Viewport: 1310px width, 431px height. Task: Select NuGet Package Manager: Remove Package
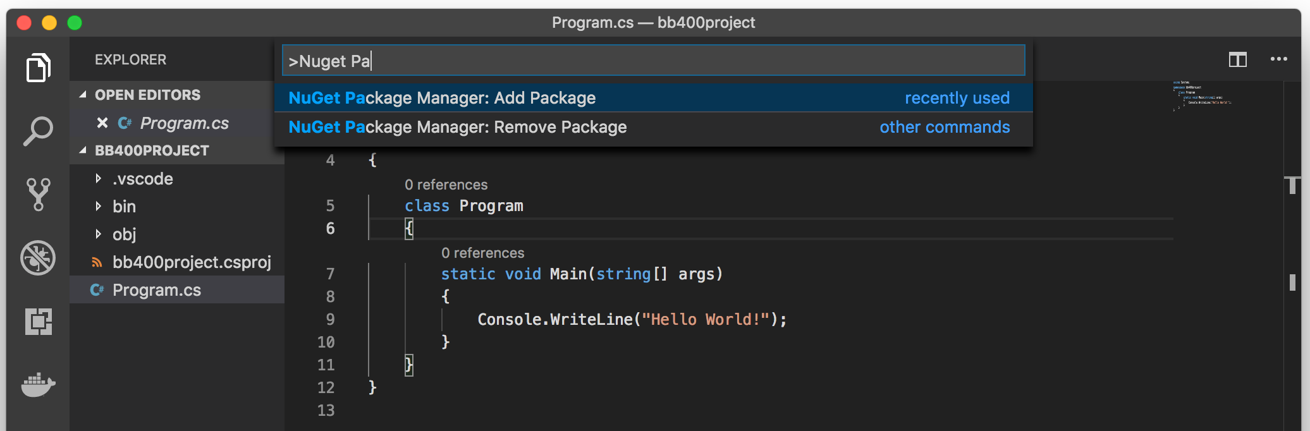pos(458,127)
